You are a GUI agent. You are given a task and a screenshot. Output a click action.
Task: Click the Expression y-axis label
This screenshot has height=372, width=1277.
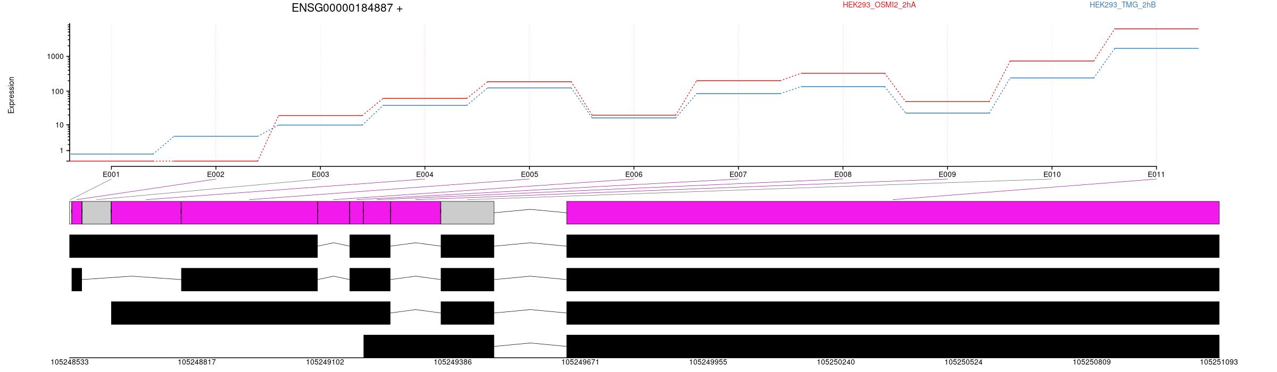coord(11,95)
